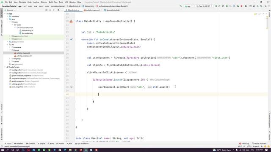Collapse the layout folder node

pos(10,50)
